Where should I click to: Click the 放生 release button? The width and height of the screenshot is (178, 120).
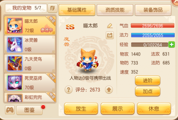pos(81,108)
